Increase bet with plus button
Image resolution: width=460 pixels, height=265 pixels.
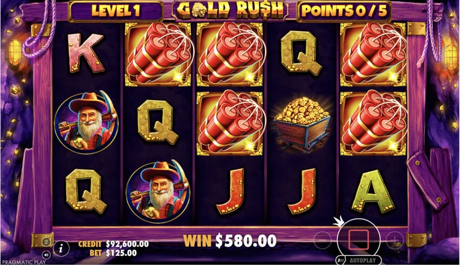click(x=395, y=240)
